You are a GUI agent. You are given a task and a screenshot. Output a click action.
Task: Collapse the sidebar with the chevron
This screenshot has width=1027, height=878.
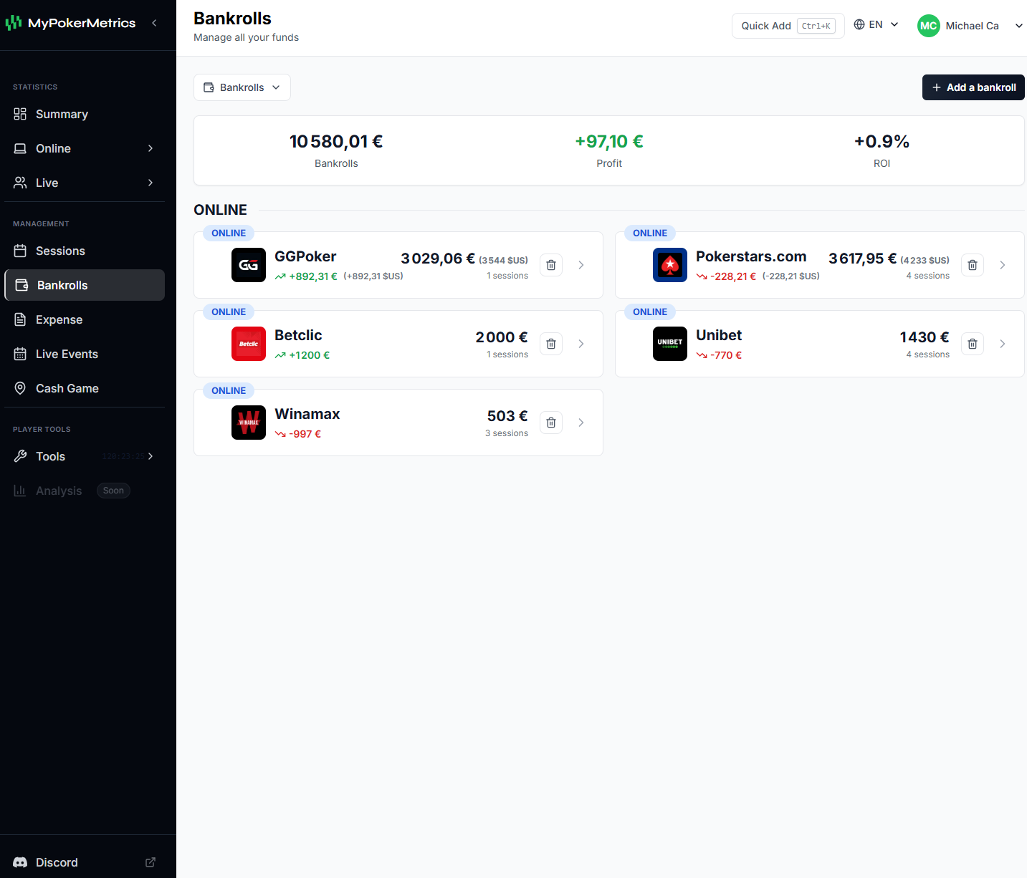tap(153, 22)
